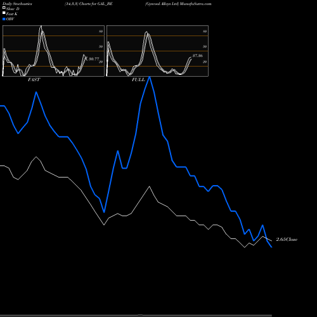This screenshot has width=317, height=317.
Task: Click the 'Fast K' legend text
Action: click(12, 14)
